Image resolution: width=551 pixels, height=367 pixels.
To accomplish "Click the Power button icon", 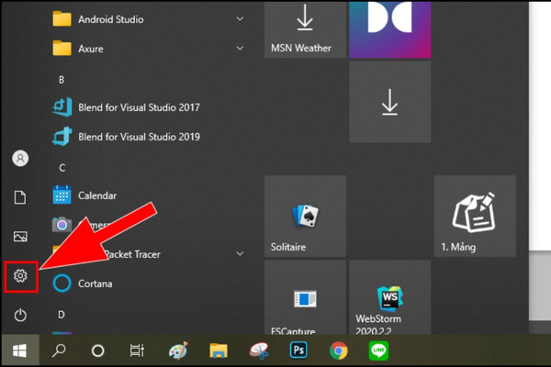I will [20, 315].
